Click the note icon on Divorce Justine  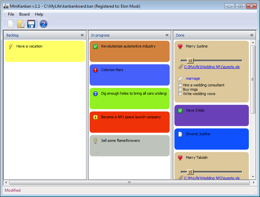click(180, 134)
